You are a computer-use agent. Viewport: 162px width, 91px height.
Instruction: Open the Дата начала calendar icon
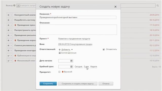pos(71,61)
